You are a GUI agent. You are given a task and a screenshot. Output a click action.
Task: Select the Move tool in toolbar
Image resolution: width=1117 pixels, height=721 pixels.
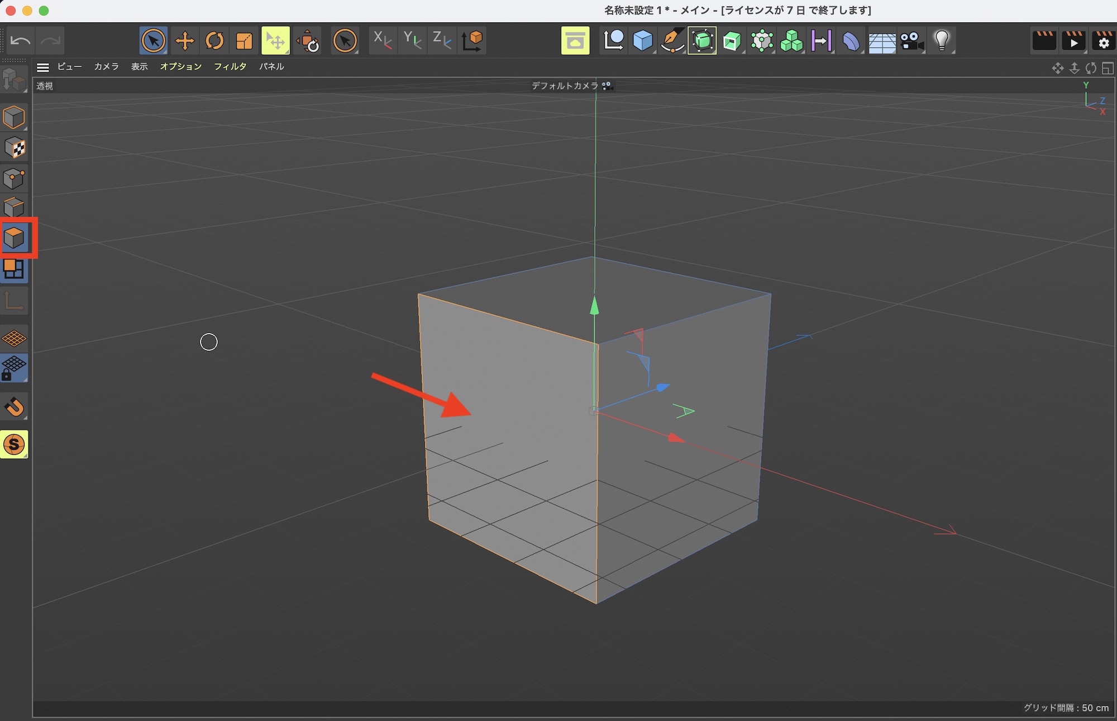click(184, 41)
